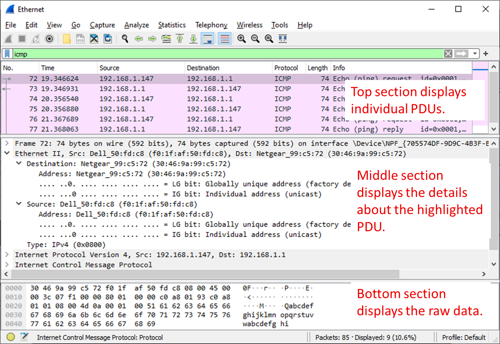Zoom in the main window text
500x344 pixels.
click(241, 38)
